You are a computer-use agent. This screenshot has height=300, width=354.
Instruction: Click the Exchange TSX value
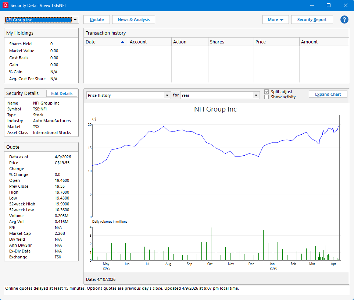coord(58,257)
